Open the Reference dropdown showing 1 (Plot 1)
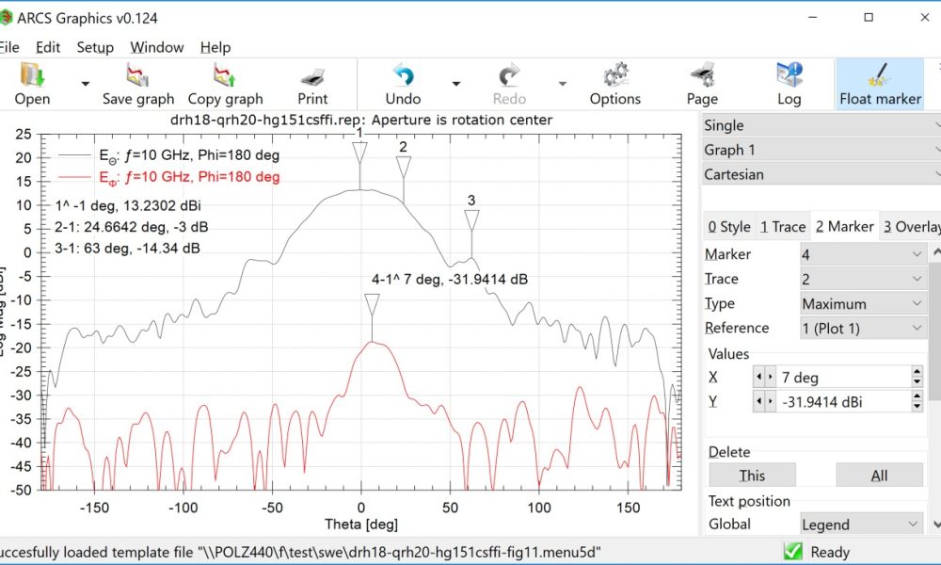 point(862,328)
